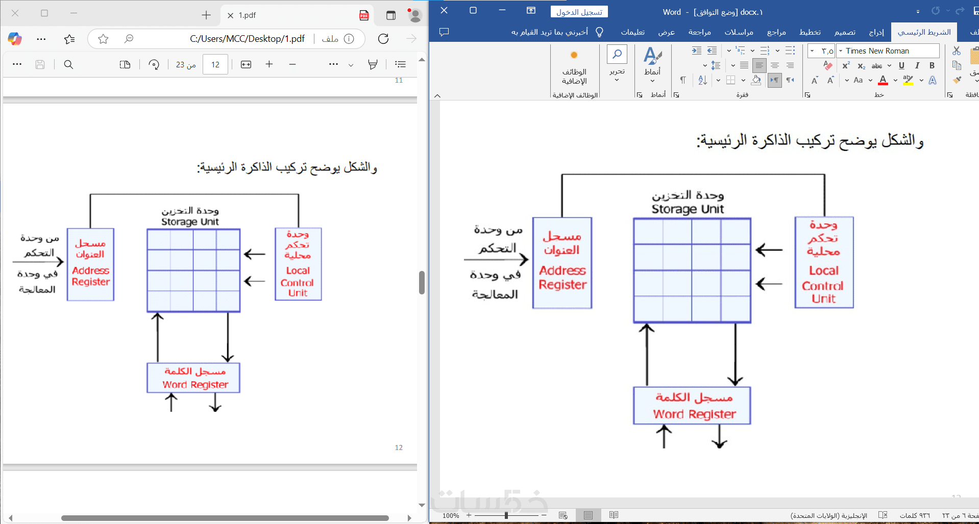
Task: Apply red font color A swatch
Action: click(883, 80)
